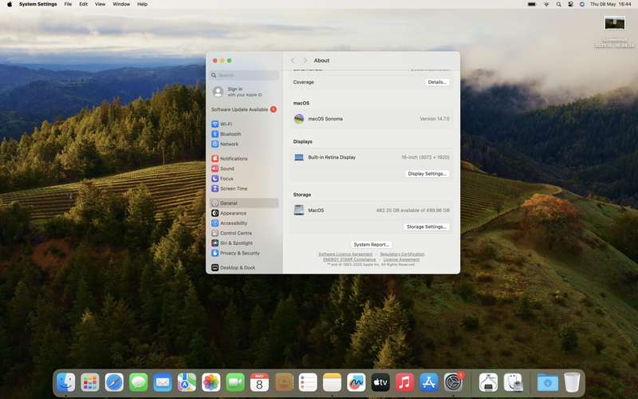Click the Siri icon in the menu bar
Viewport: 638px width, 399px height.
[582, 4]
